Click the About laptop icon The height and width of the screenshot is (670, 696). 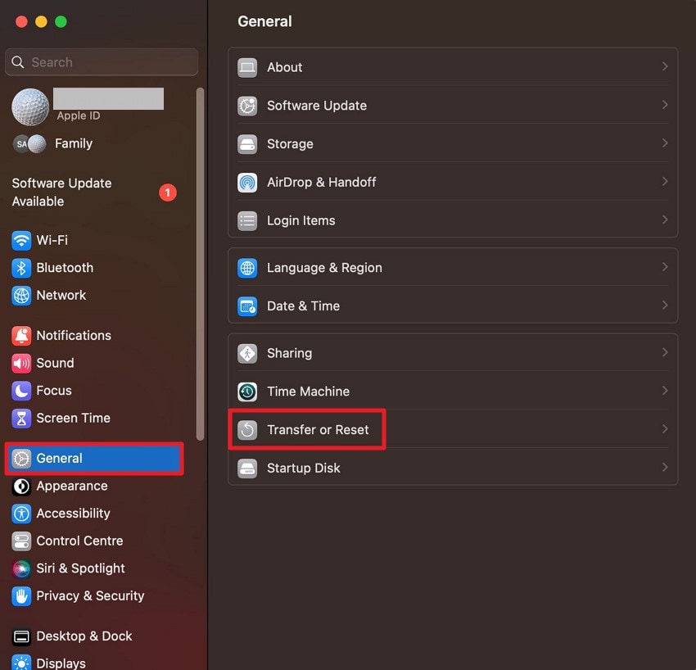point(247,67)
